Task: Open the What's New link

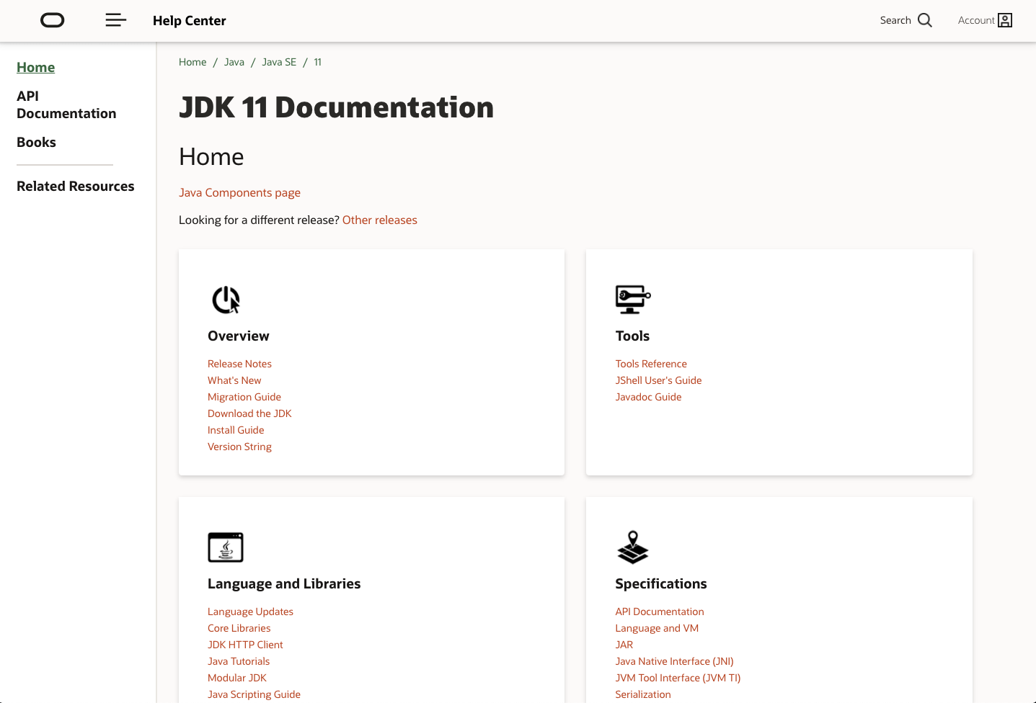Action: pos(234,380)
